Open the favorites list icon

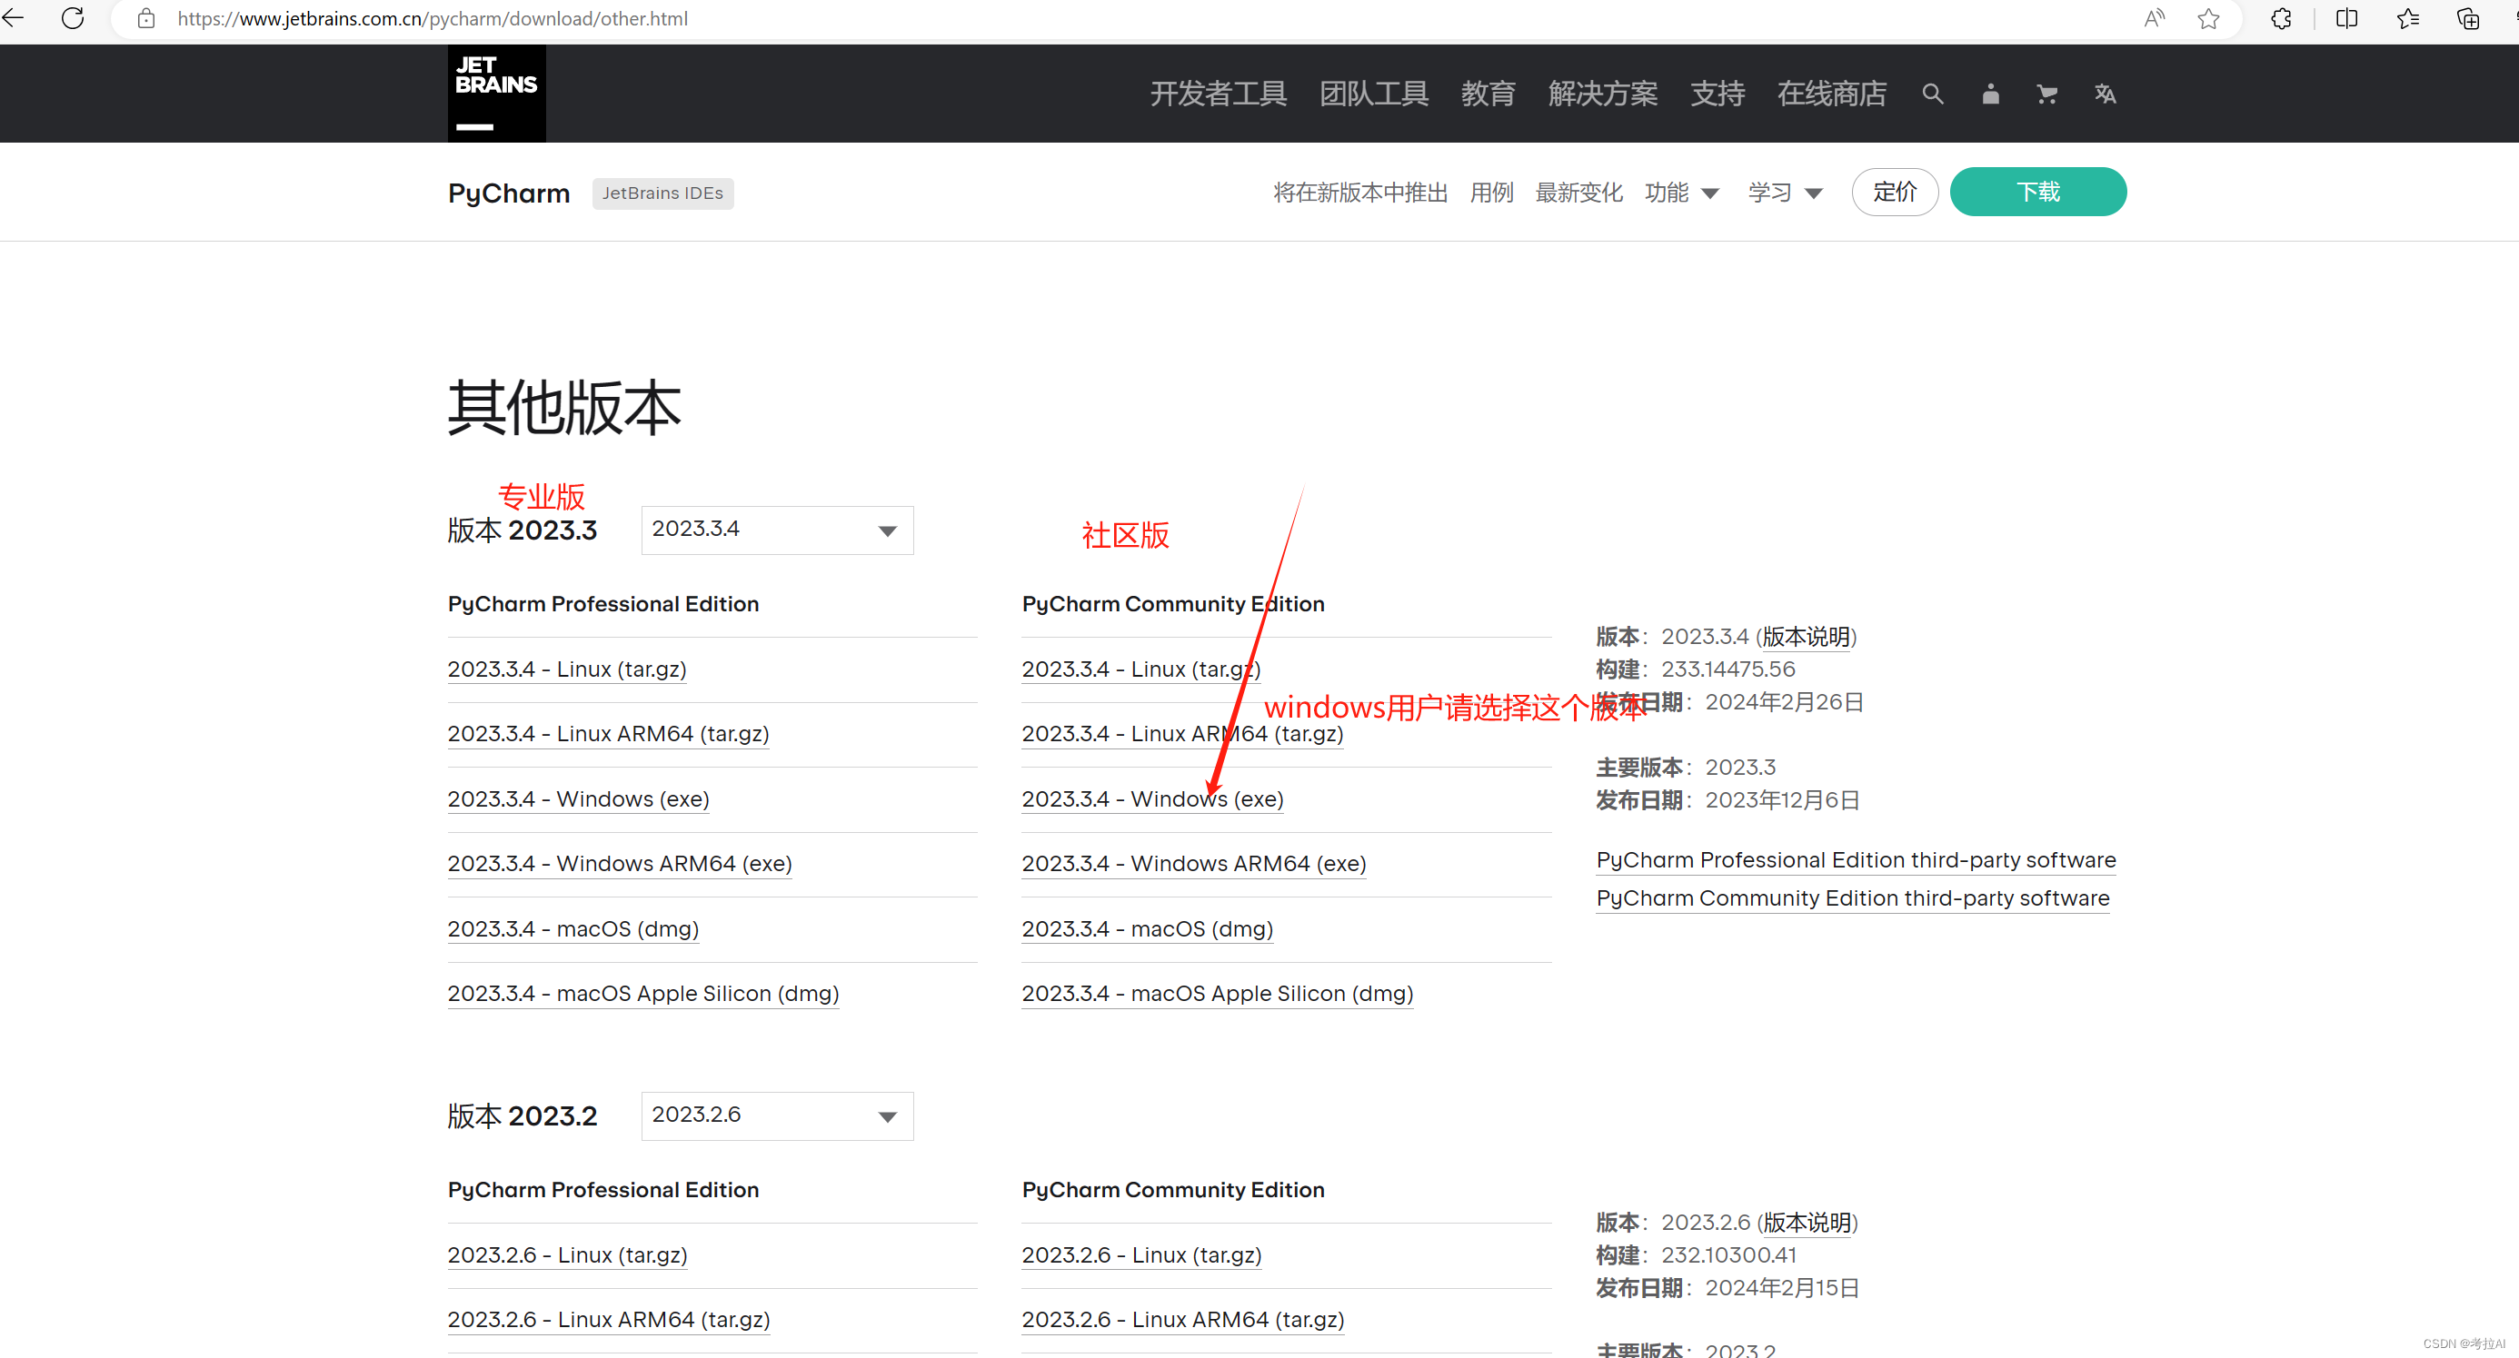point(2407,18)
